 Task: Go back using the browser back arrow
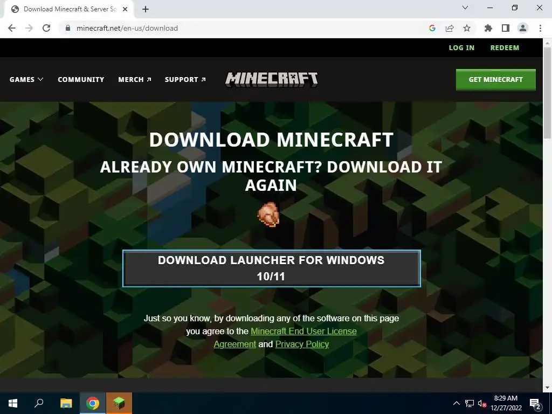pyautogui.click(x=12, y=28)
